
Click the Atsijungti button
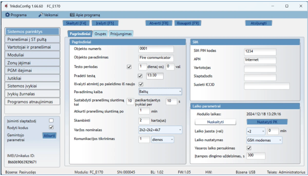[258, 23]
